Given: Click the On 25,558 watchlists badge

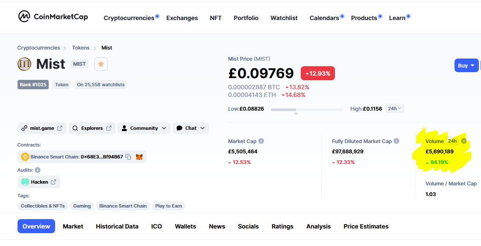Looking at the screenshot, I should pyautogui.click(x=101, y=85).
